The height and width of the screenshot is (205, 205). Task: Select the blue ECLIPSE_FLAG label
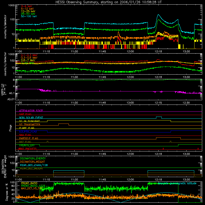[28, 131]
